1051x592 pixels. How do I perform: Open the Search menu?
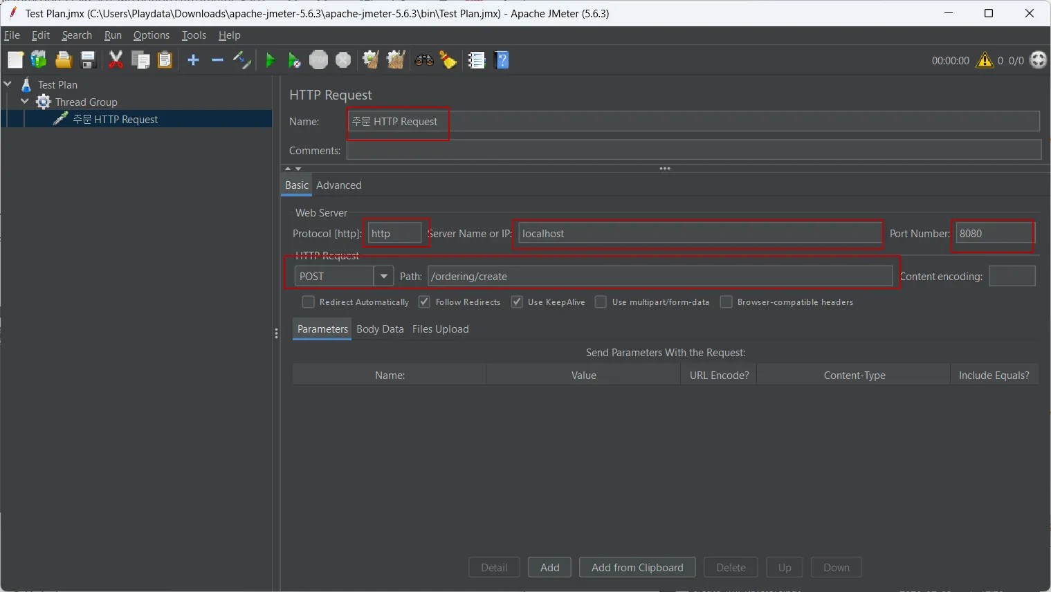click(77, 35)
